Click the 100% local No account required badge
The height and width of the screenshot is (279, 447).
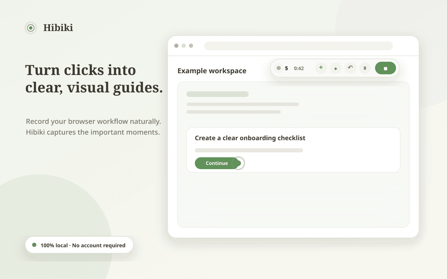coord(79,245)
